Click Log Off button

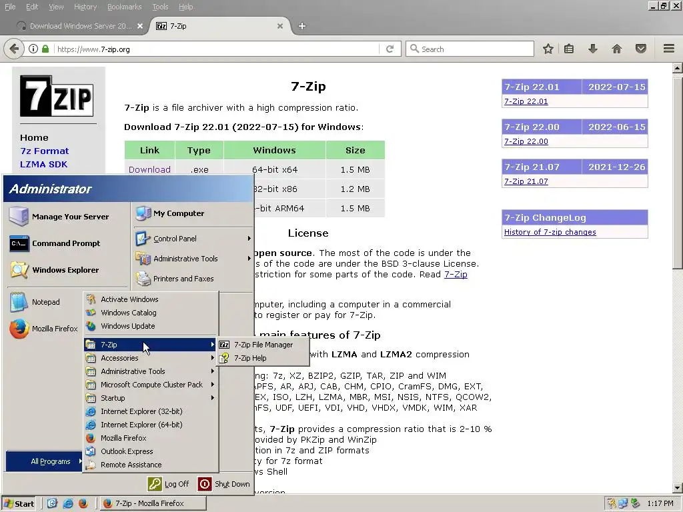click(x=169, y=484)
